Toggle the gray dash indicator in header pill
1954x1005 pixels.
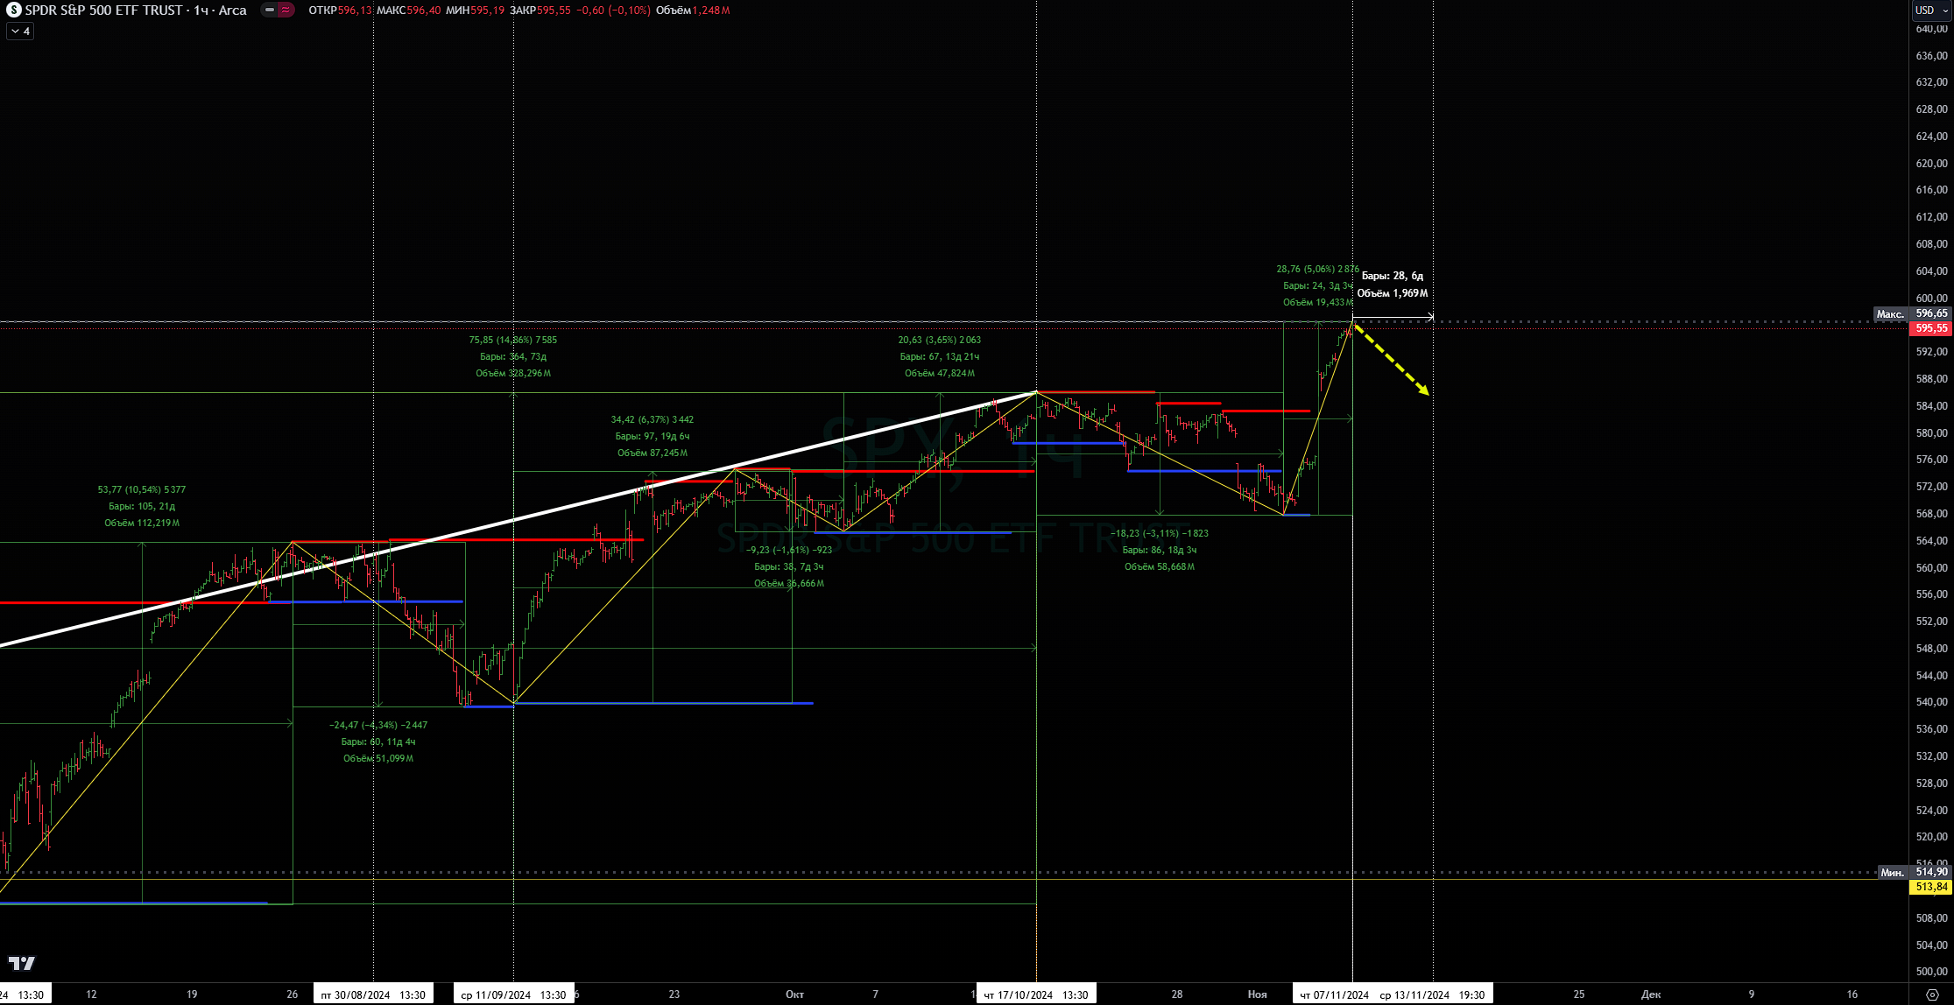coord(270,11)
